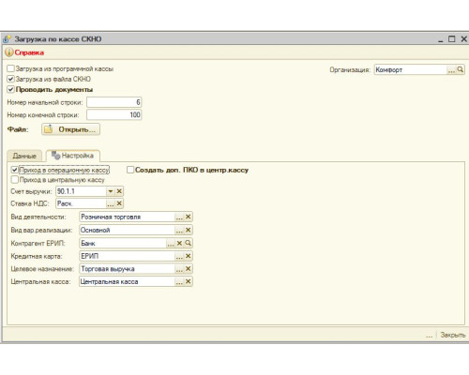This screenshot has width=469, height=375.
Task: Focus the Номер начальной строки field
Action: coord(114,102)
